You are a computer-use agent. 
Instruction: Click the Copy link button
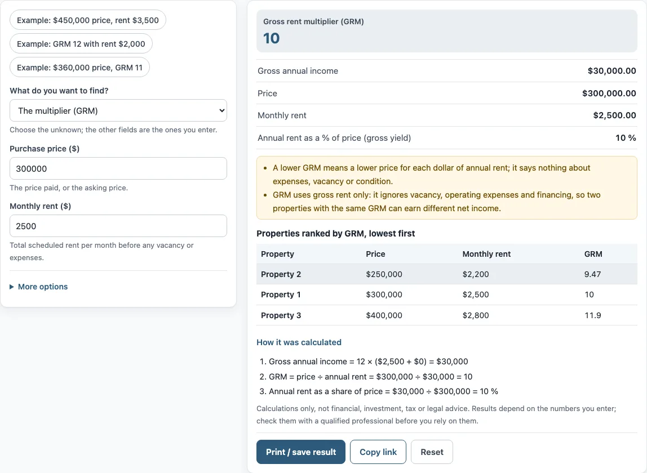(378, 452)
